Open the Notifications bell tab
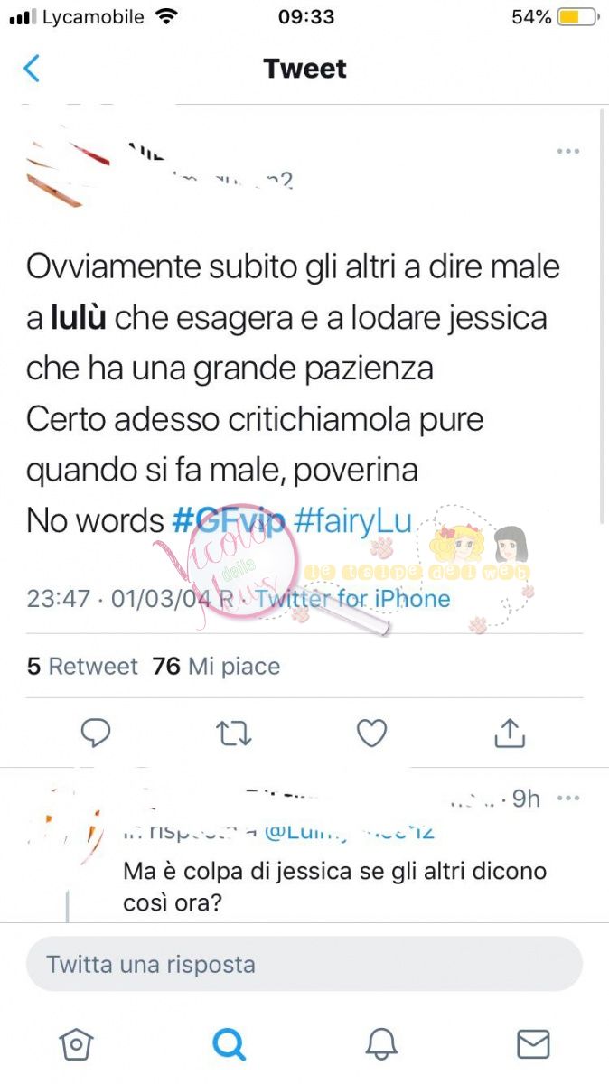The width and height of the screenshot is (609, 1084). coord(381,1044)
